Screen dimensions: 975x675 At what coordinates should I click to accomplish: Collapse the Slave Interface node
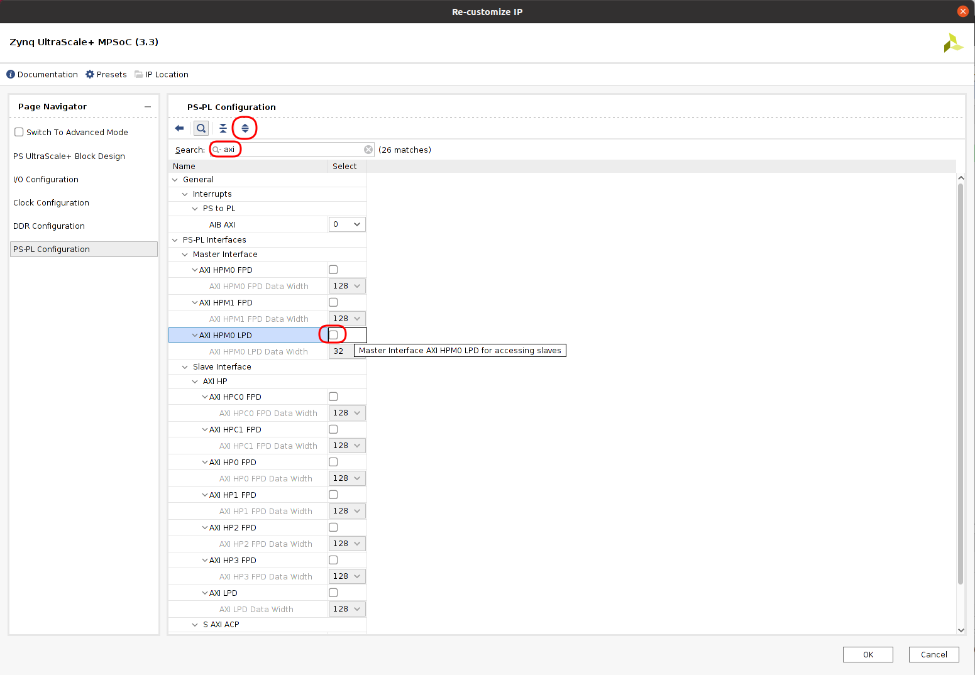pos(185,367)
